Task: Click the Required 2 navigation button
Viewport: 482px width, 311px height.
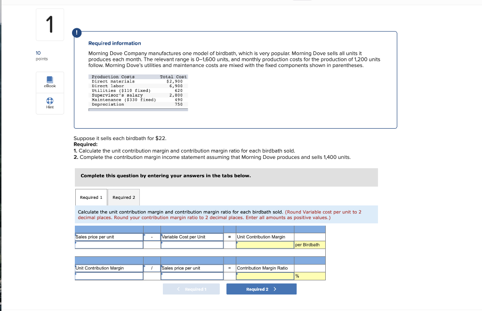Action: [261, 289]
